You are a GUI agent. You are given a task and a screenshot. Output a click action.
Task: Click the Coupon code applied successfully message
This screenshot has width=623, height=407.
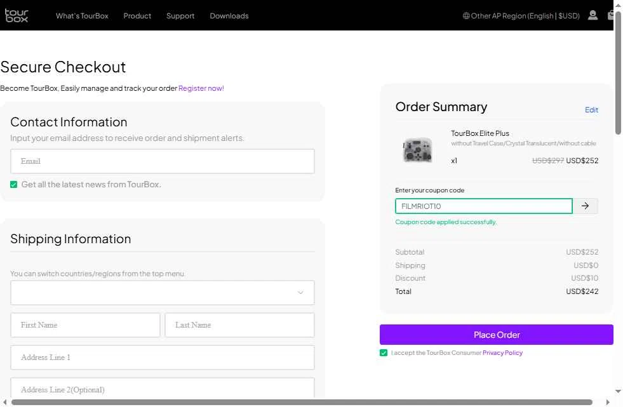point(446,222)
